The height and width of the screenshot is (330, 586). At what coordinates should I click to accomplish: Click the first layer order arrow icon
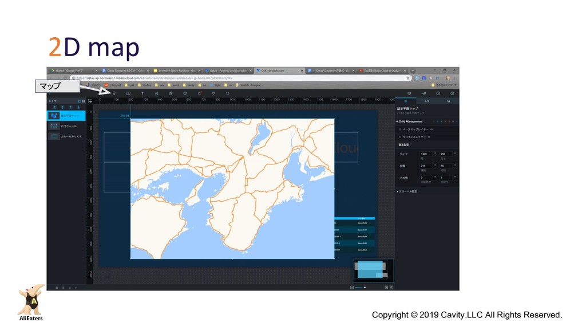[54, 107]
